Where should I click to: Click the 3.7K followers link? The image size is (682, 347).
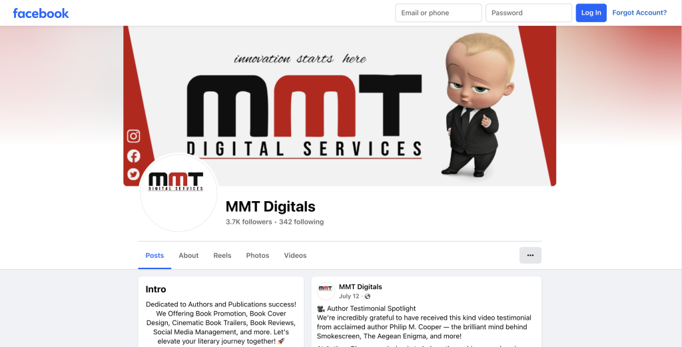[x=249, y=222]
